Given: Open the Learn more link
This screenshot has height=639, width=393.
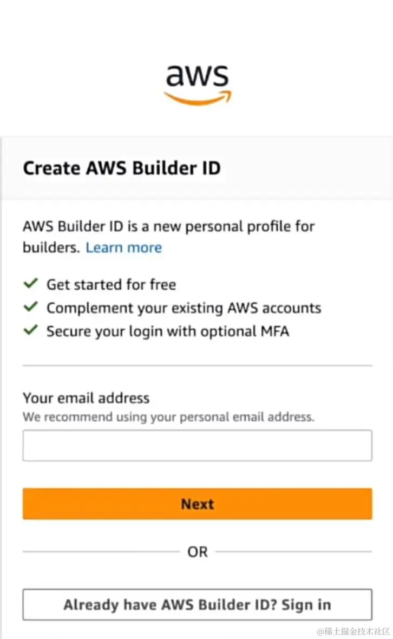Looking at the screenshot, I should point(124,248).
